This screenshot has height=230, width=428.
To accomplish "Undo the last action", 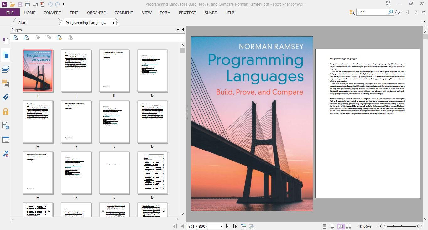I will pyautogui.click(x=50, y=4).
